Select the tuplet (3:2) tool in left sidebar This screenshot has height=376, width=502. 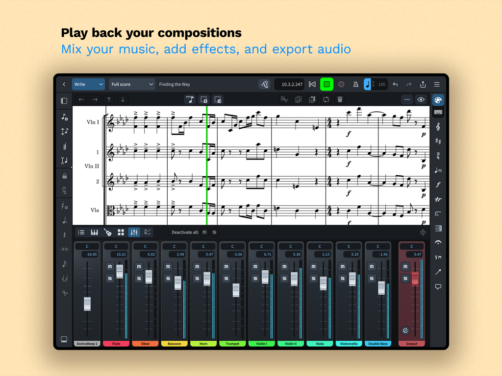click(x=64, y=249)
